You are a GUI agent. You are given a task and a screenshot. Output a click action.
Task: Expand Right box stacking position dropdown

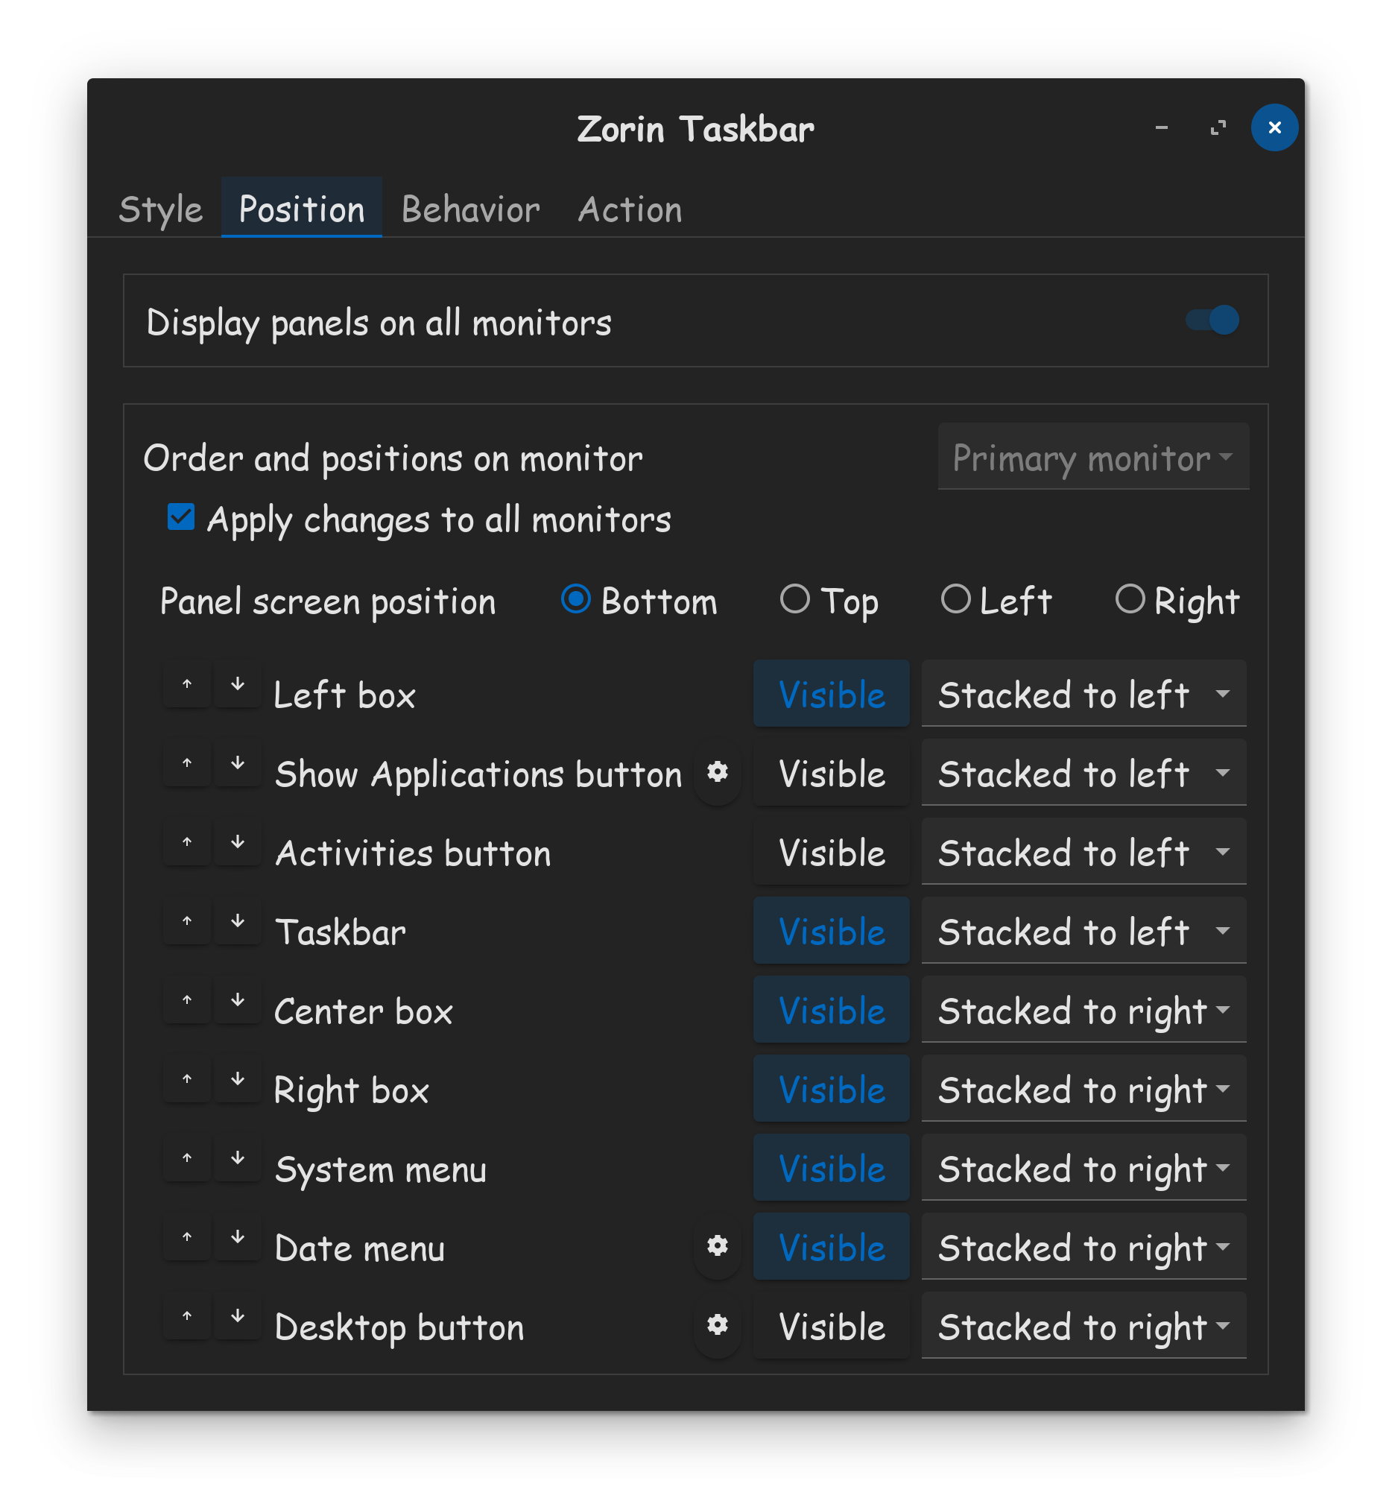tap(1084, 1089)
